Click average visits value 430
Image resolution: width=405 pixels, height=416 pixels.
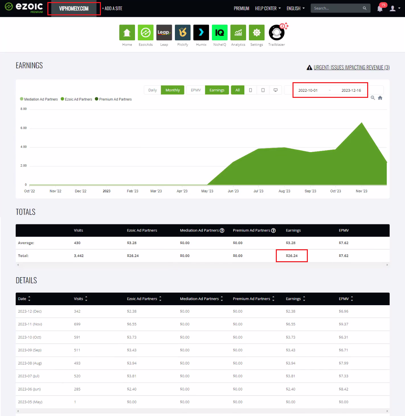tap(77, 243)
